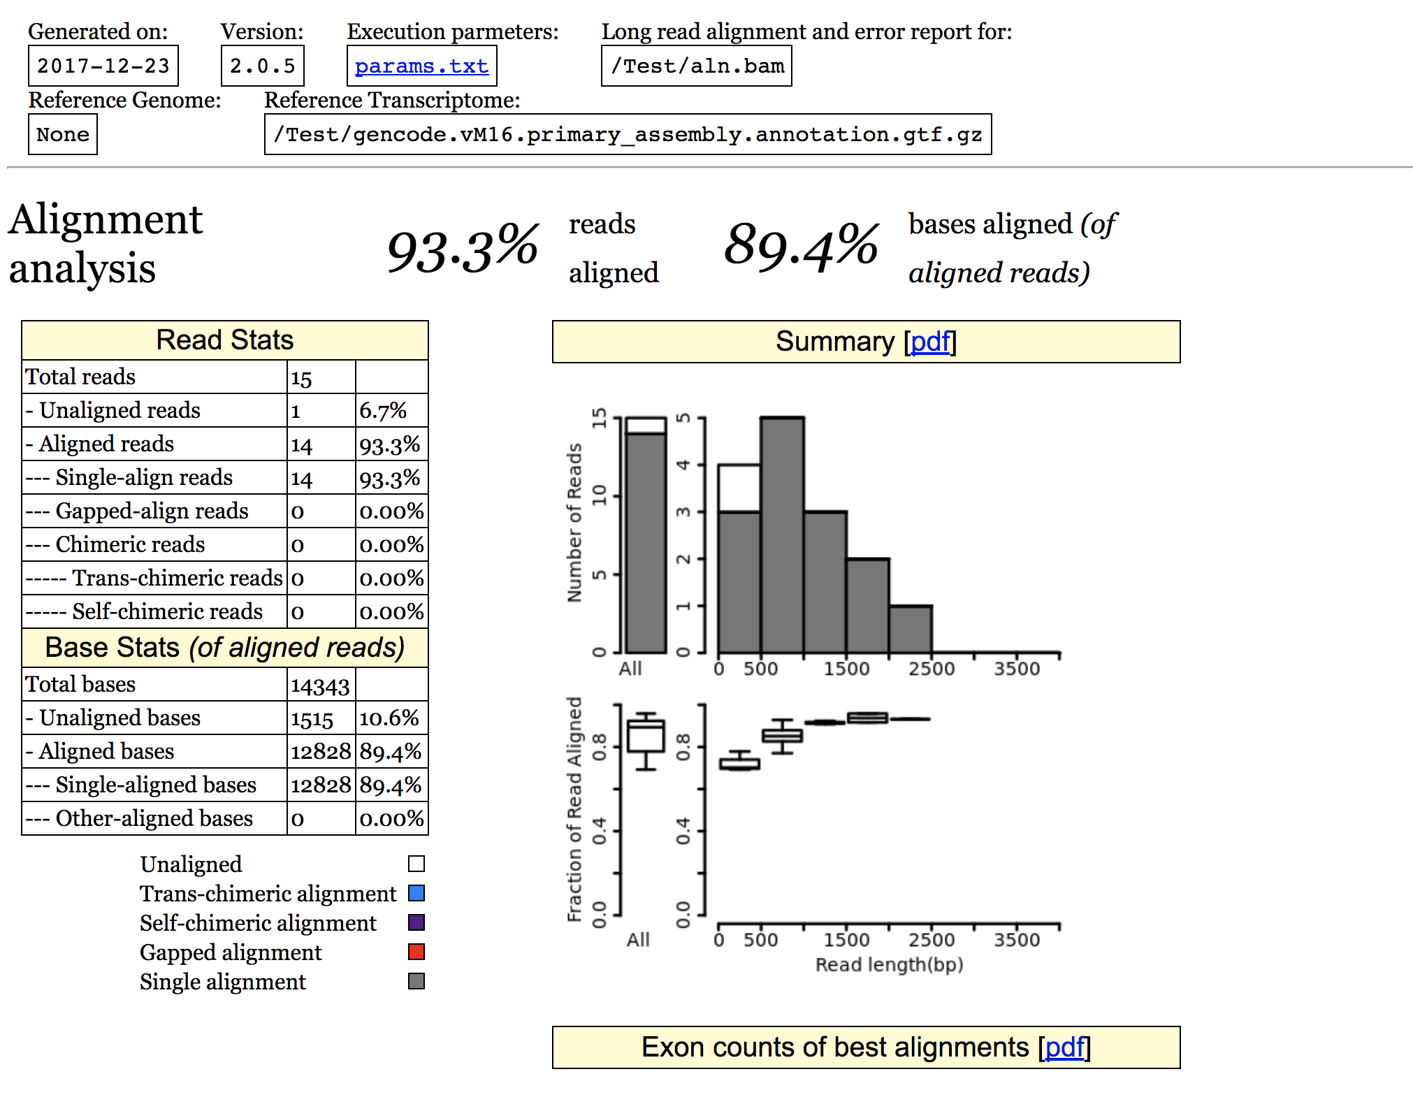This screenshot has height=1118, width=1413.
Task: Click the Single alignment gray swatch
Action: (x=416, y=981)
